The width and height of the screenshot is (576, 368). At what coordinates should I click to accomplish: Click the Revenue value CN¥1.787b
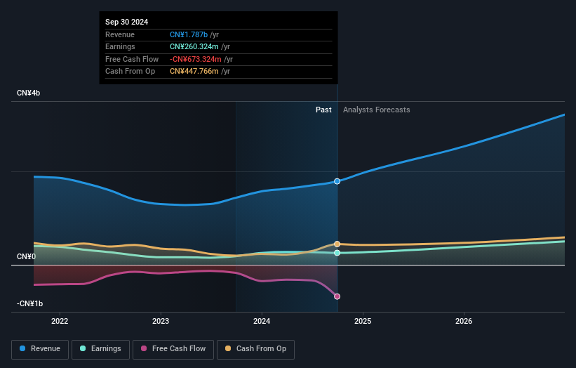189,34
